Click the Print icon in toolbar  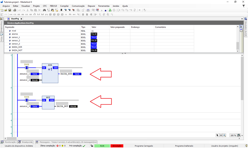coord(15,10)
